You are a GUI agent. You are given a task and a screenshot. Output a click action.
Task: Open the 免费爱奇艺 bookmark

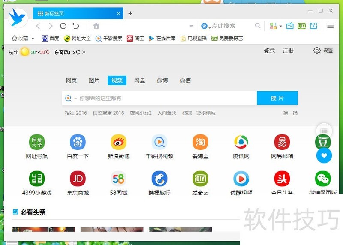tap(227, 39)
